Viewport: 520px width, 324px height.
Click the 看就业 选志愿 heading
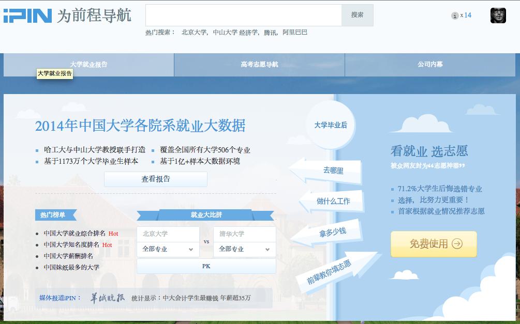(429, 151)
